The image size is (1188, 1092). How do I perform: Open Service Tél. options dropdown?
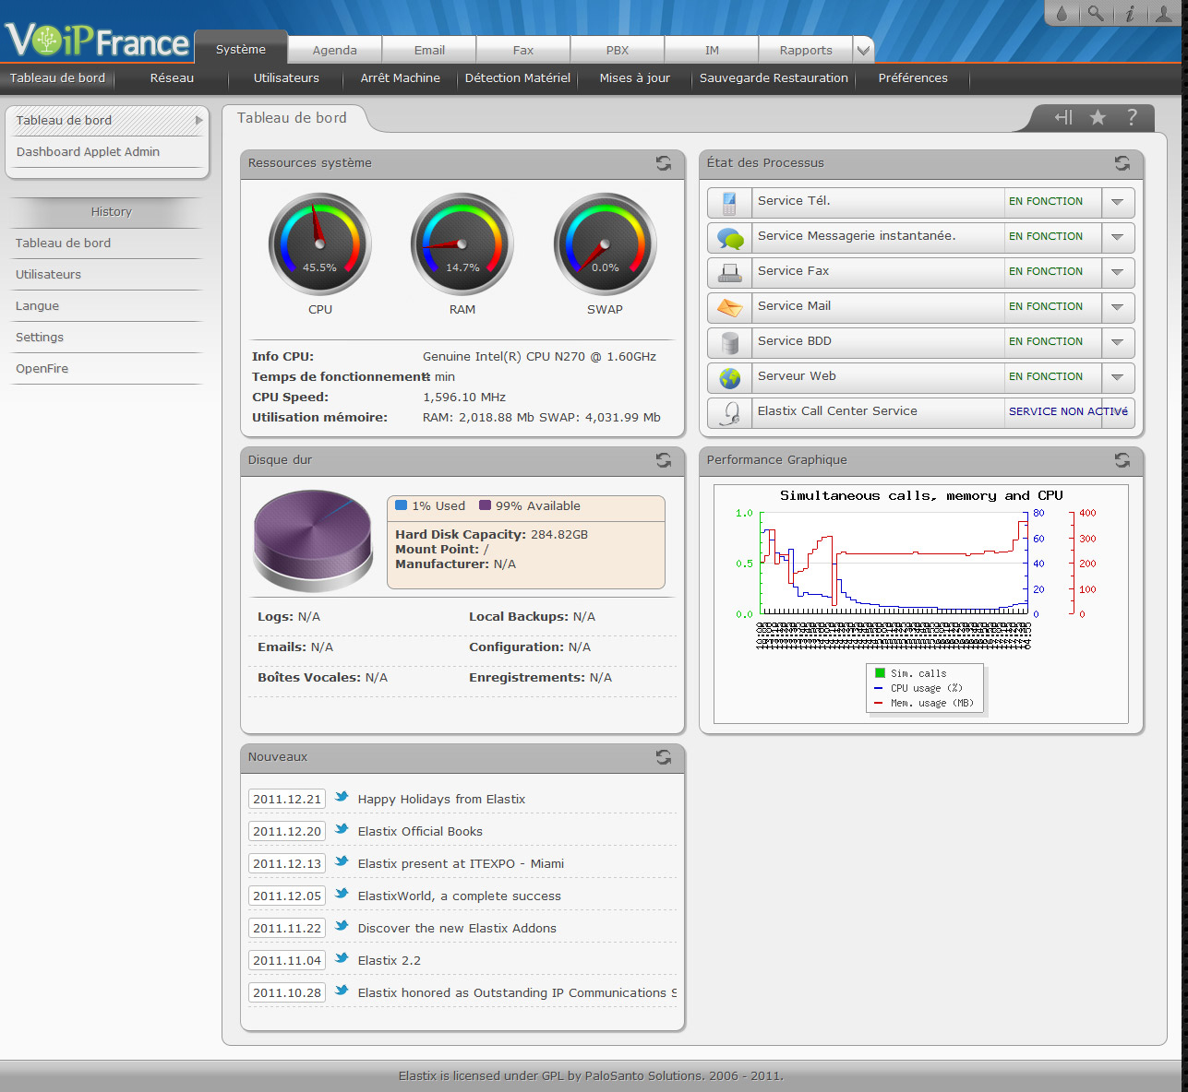tap(1117, 202)
